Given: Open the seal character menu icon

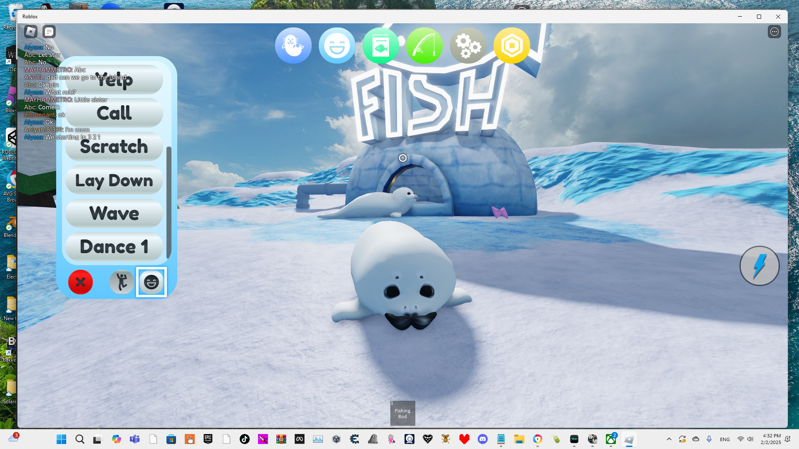Looking at the screenshot, I should [x=293, y=46].
